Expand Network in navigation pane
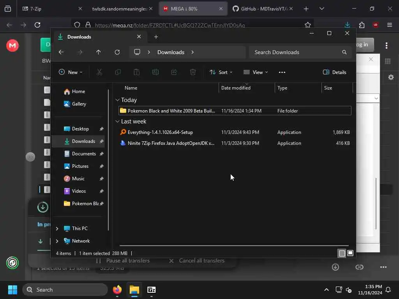Viewport: 399px width, 299px height. coord(57,241)
